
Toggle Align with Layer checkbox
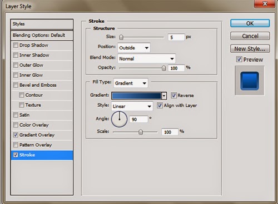click(160, 106)
